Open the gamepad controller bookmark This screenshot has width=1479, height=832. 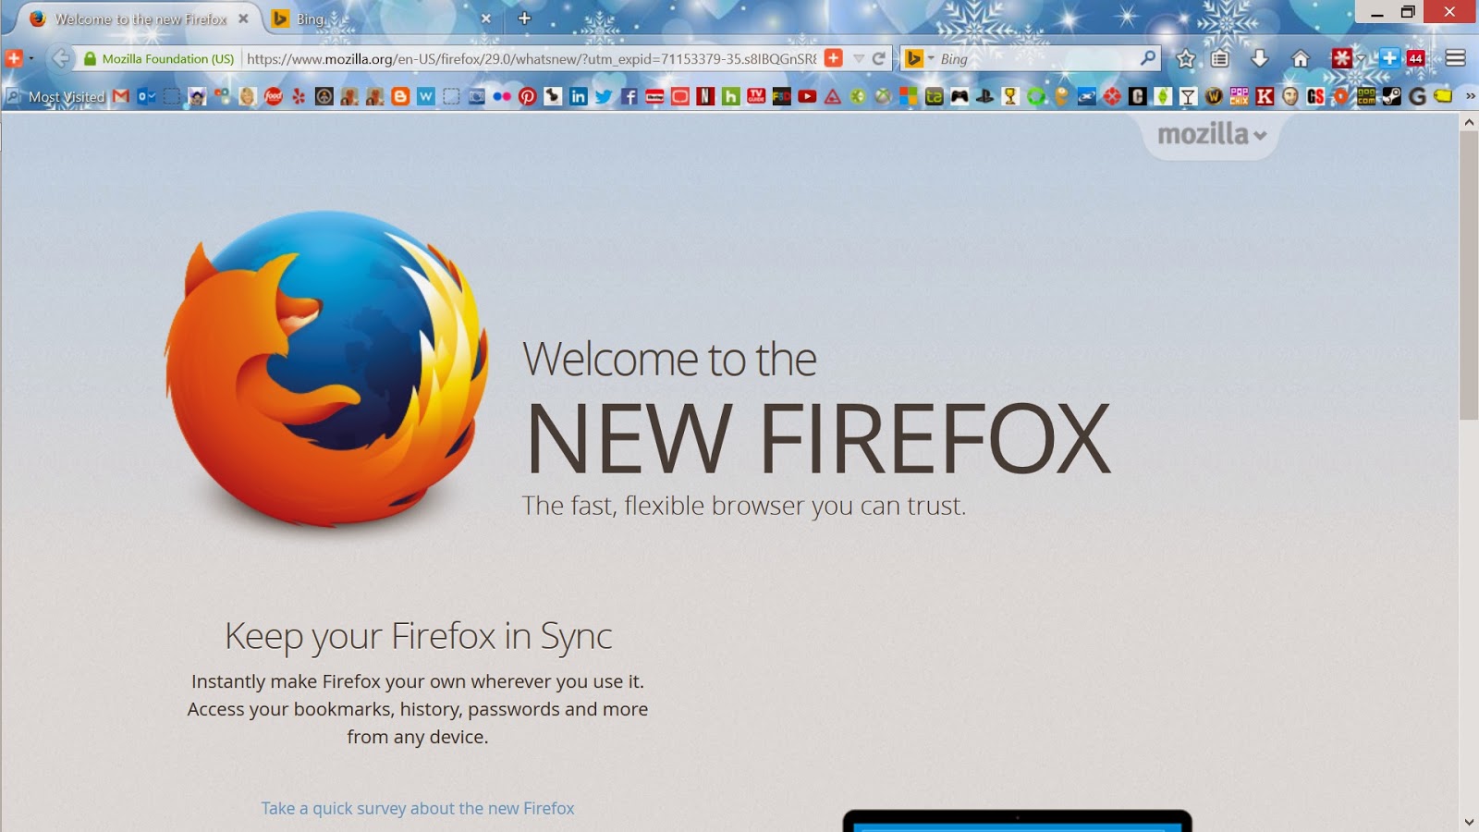(x=960, y=96)
